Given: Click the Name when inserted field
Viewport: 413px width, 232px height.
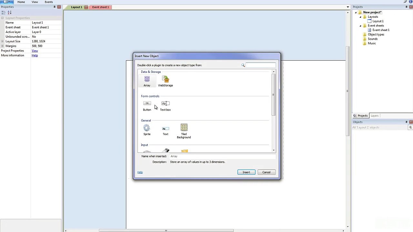Looking at the screenshot, I should tap(223, 156).
